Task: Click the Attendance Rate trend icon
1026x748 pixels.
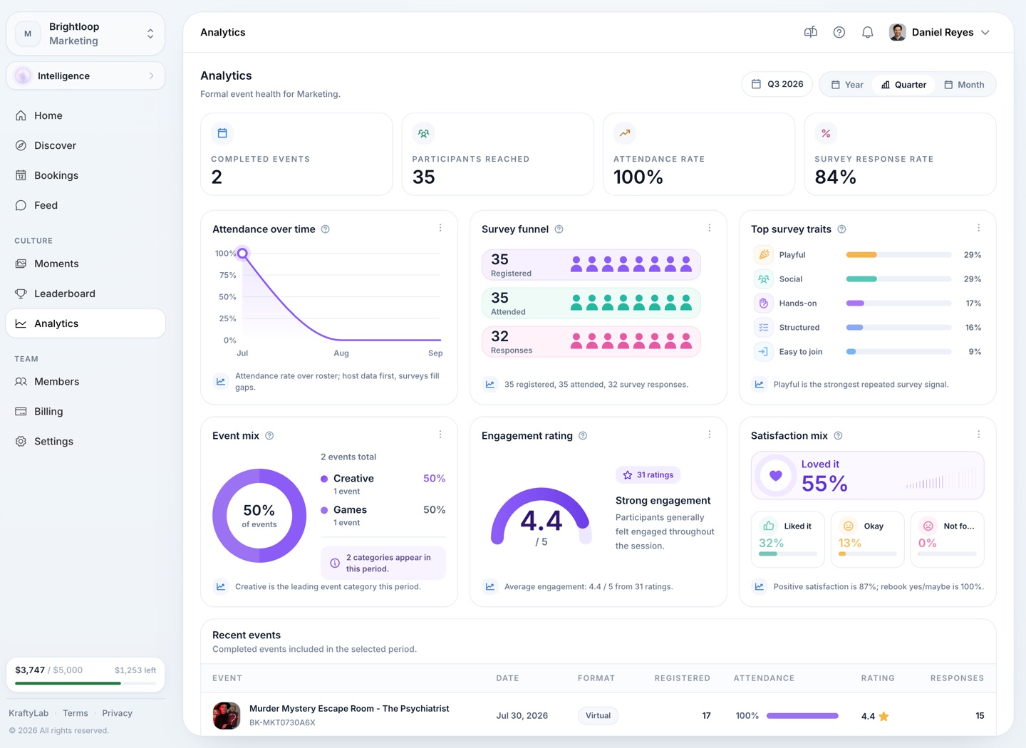Action: [x=625, y=133]
